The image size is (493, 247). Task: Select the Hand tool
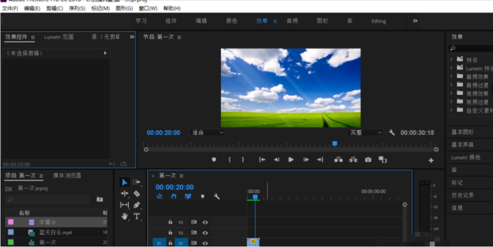coord(124,217)
